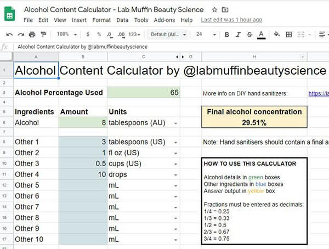Click the formula bar input

[171, 47]
